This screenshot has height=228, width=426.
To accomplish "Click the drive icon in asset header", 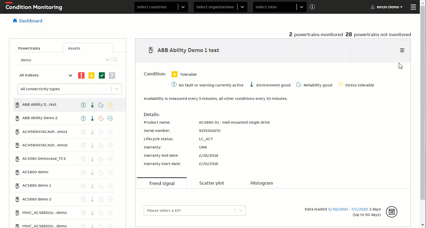I will pyautogui.click(x=151, y=50).
